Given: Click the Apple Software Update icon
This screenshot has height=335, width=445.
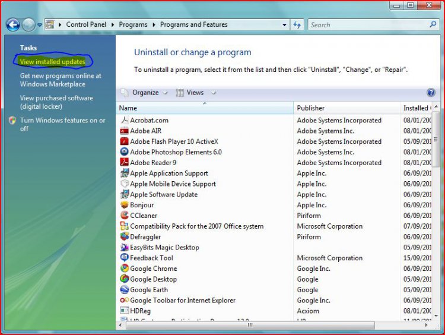Looking at the screenshot, I should point(124,194).
